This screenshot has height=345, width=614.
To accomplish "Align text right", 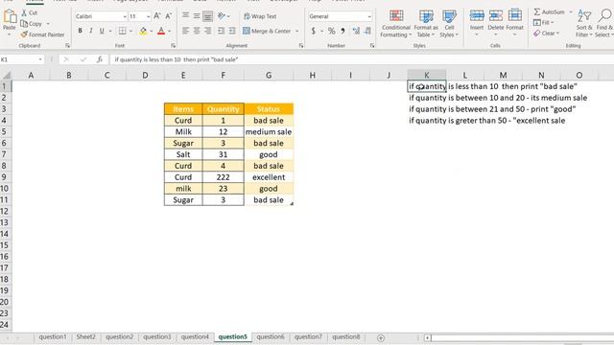I will [x=207, y=31].
